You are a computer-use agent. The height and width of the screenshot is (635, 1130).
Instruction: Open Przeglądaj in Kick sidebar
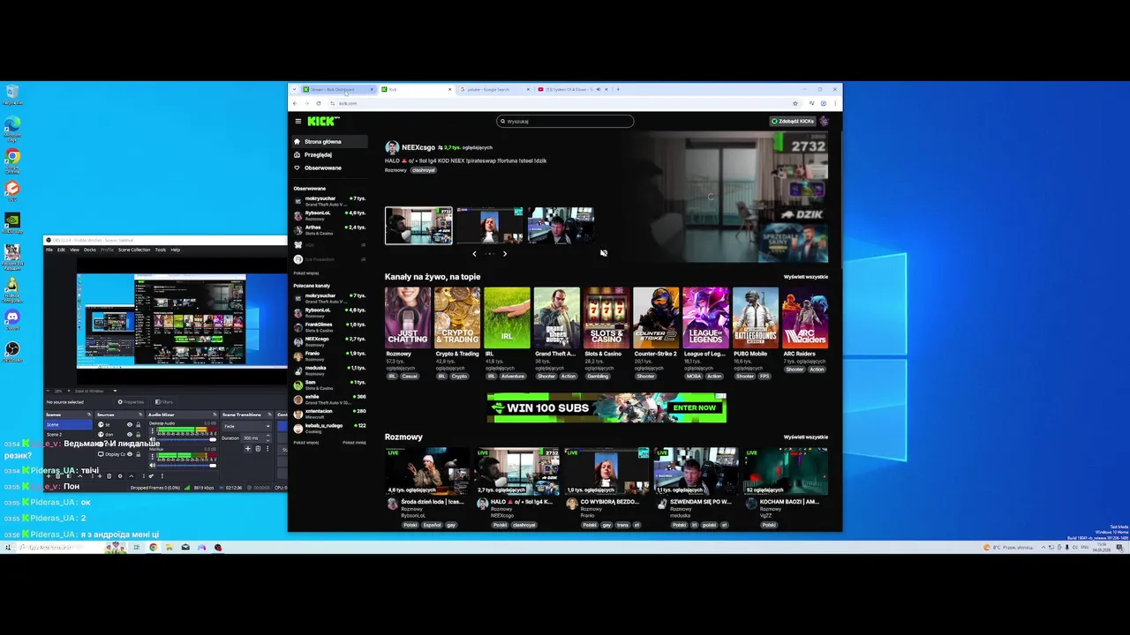(x=330, y=154)
